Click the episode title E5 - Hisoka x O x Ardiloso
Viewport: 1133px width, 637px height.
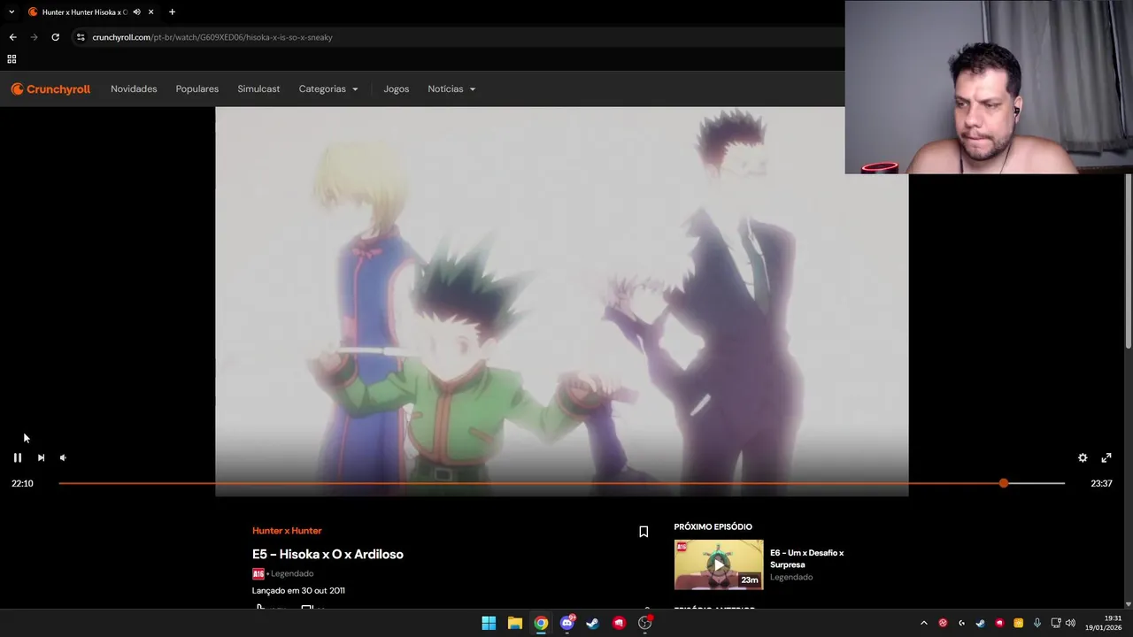(x=328, y=554)
